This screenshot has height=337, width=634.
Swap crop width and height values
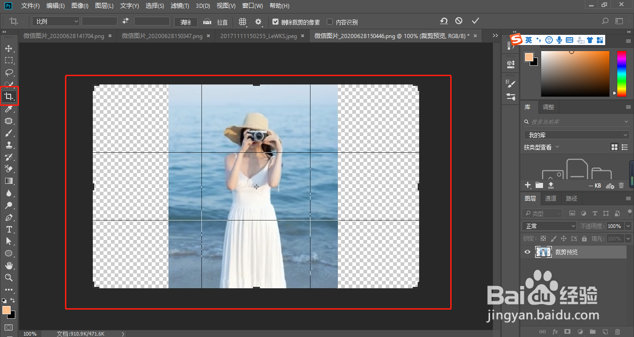(125, 21)
